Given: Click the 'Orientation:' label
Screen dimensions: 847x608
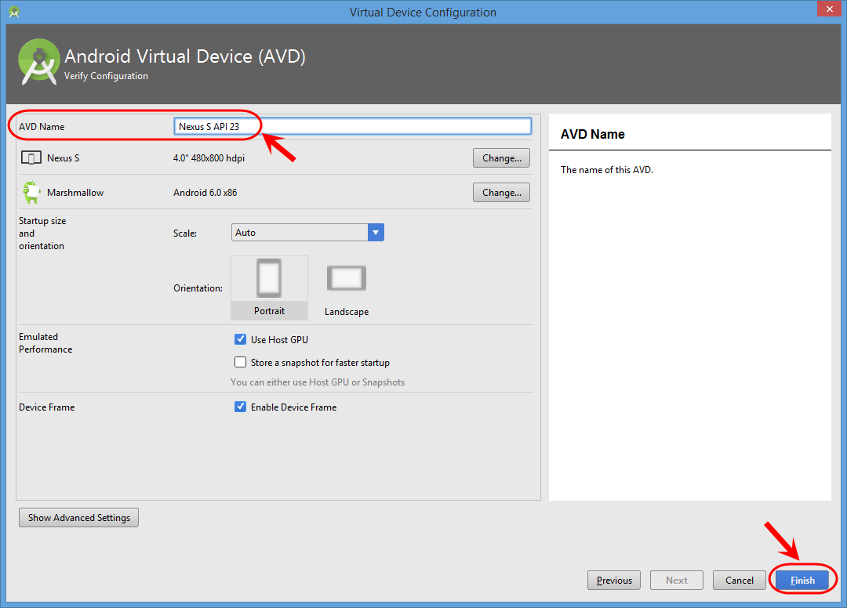Looking at the screenshot, I should (x=198, y=288).
